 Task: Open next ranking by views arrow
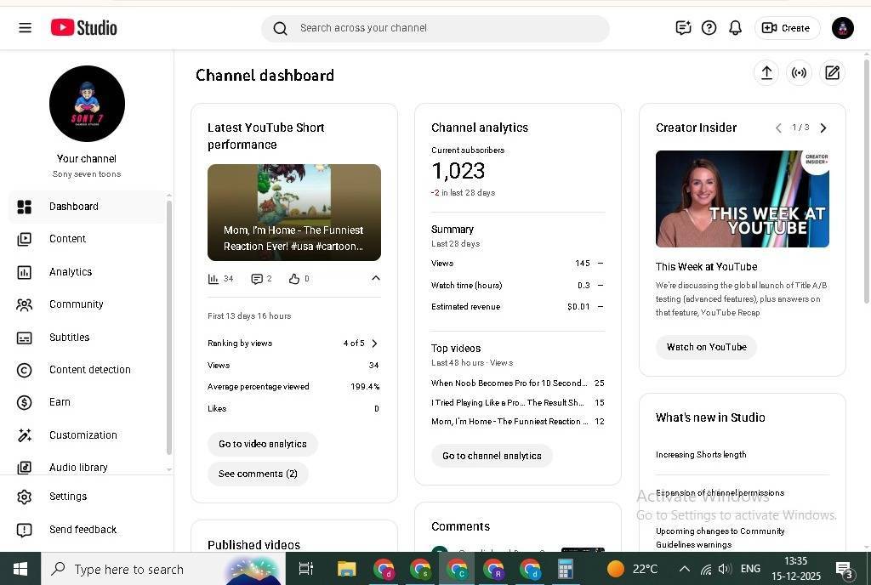374,344
